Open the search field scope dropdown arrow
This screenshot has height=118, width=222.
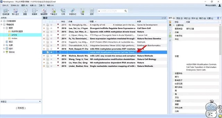[99, 11]
